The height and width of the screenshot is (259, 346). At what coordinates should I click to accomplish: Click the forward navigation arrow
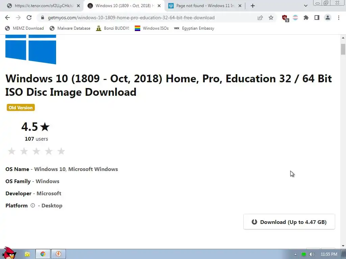[18, 18]
